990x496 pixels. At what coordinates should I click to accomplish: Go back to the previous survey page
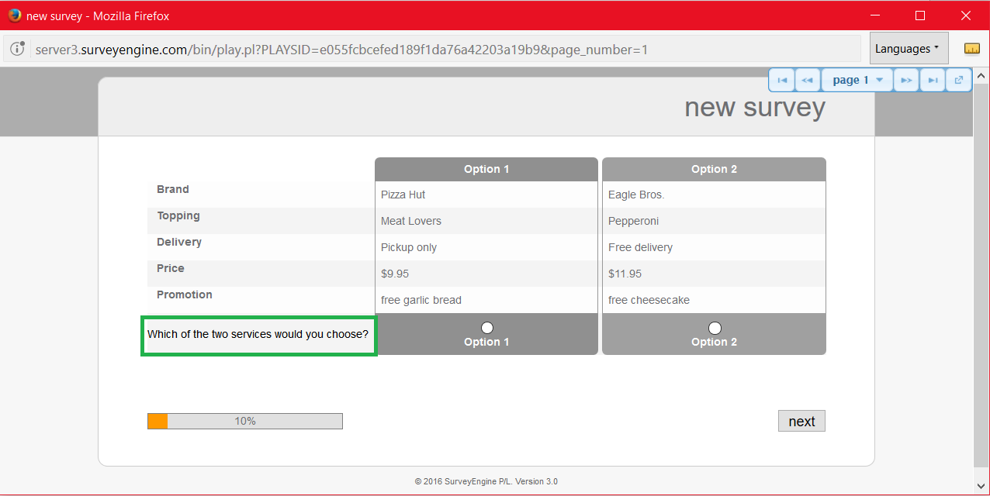point(807,80)
